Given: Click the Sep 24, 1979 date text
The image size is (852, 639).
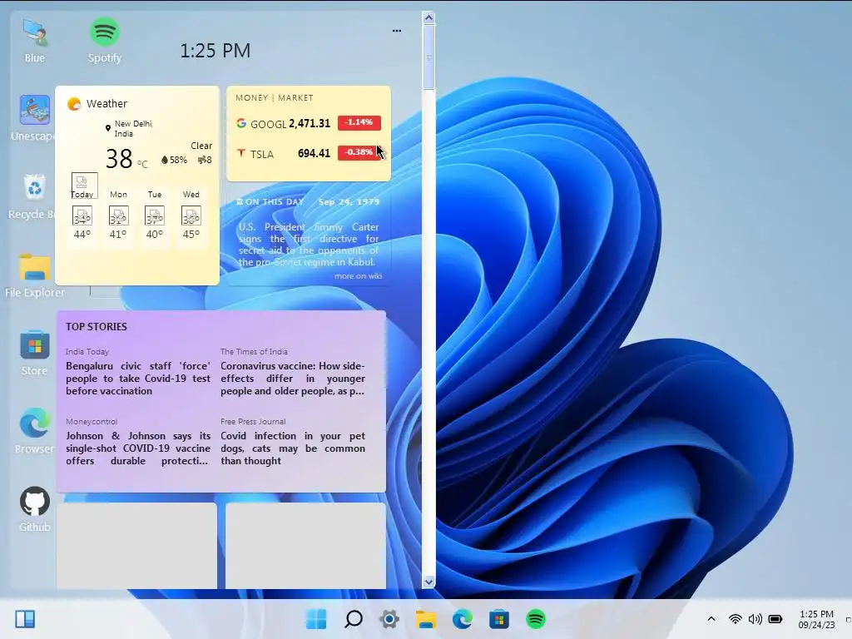Looking at the screenshot, I should pyautogui.click(x=349, y=201).
